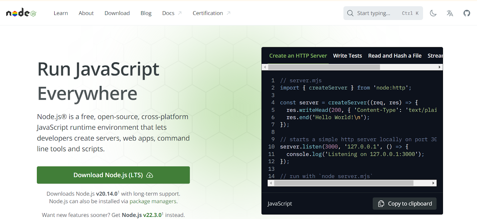Click the code horizontal scrollbar thumb
Image resolution: width=477 pixels, height=219 pixels.
click(x=344, y=183)
